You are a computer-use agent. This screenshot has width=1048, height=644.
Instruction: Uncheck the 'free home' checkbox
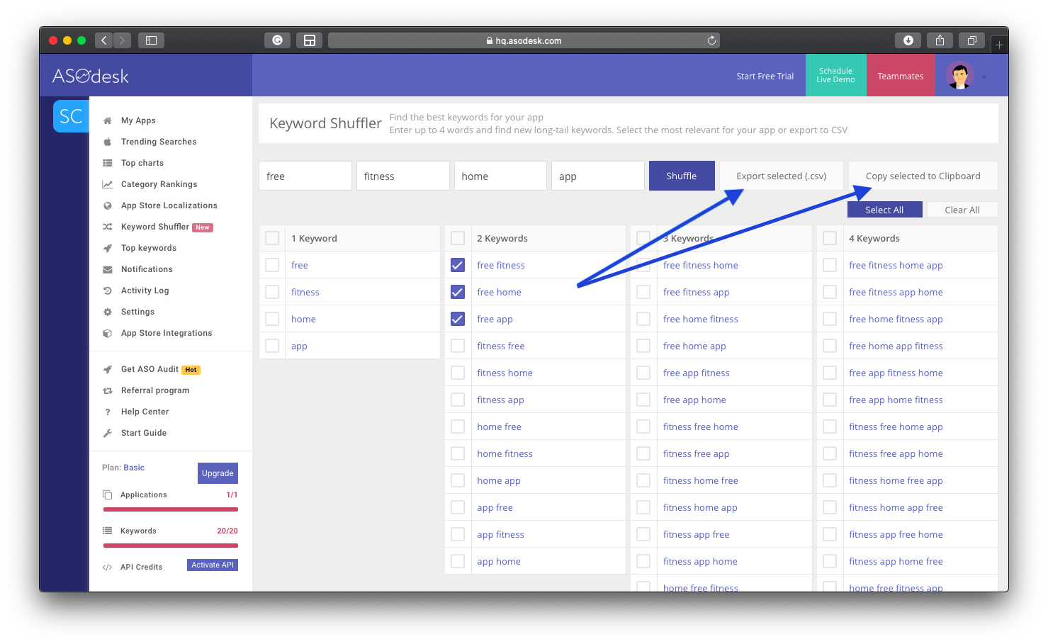pos(458,292)
